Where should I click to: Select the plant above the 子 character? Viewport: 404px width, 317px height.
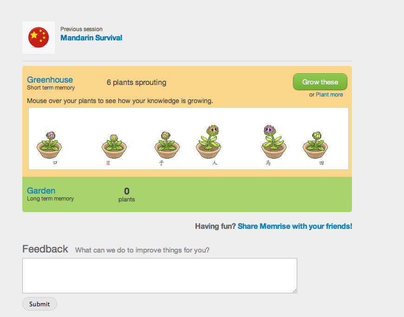pyautogui.click(x=167, y=145)
